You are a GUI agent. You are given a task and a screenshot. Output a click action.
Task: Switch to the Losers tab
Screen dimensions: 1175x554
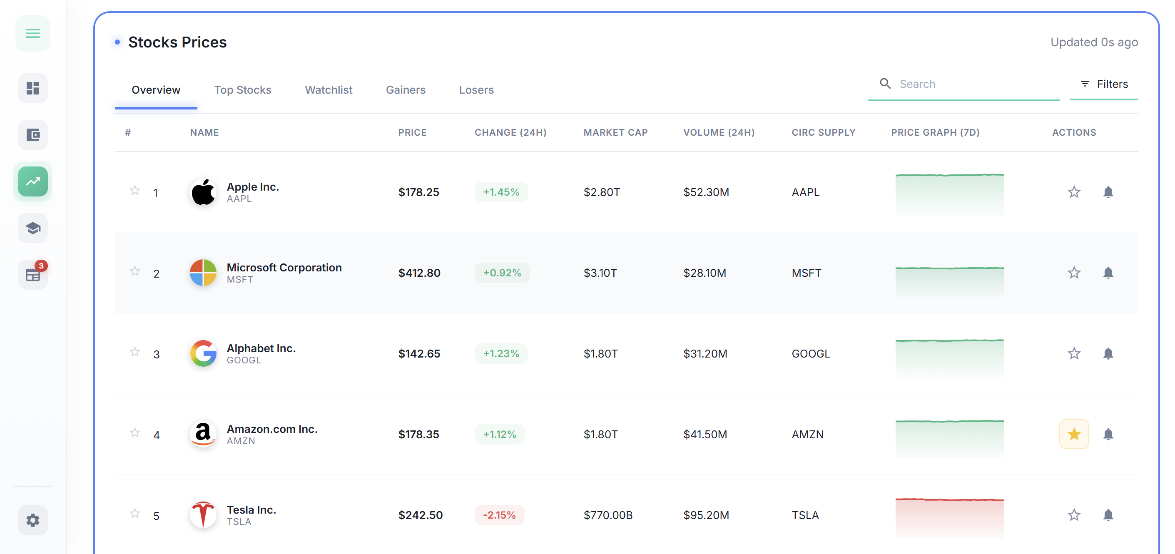click(x=476, y=90)
